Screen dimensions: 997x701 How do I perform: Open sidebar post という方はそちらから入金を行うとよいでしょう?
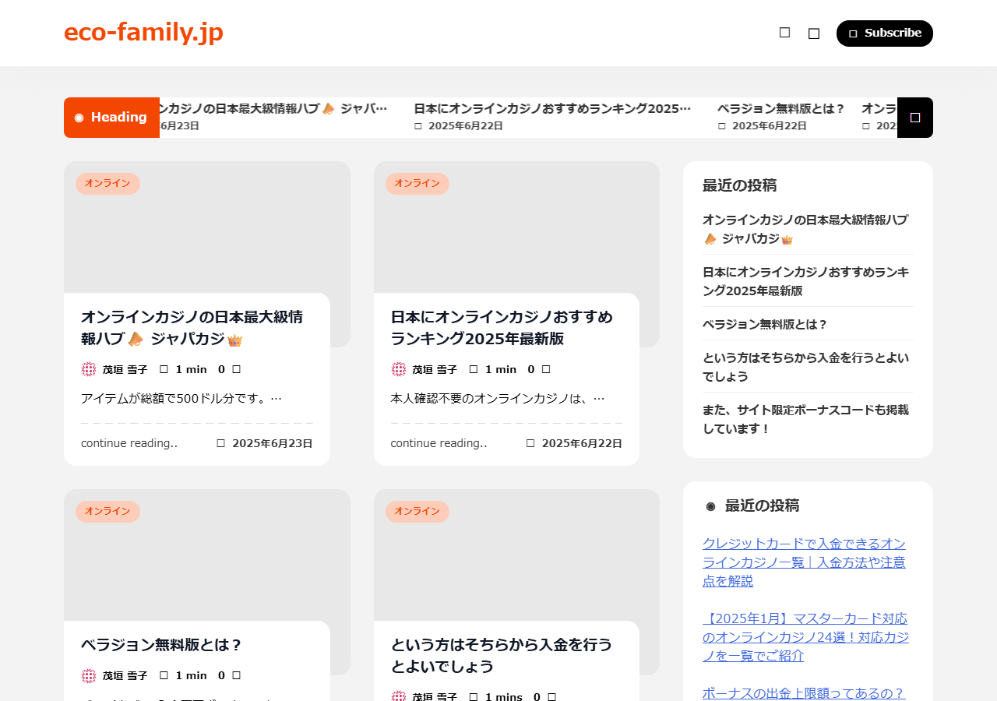pos(805,368)
